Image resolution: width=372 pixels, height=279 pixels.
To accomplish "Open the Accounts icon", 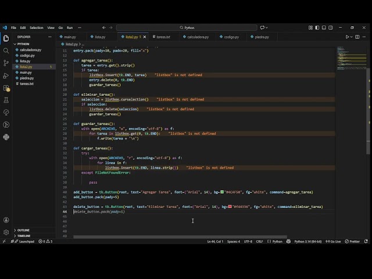I will [6, 220].
